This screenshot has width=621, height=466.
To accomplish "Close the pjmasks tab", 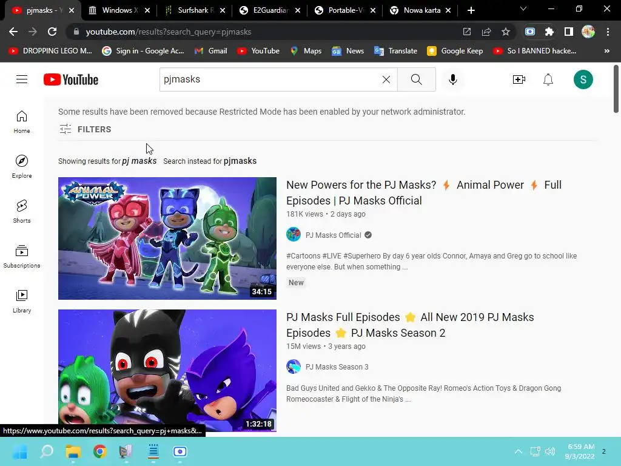I will pos(72,10).
